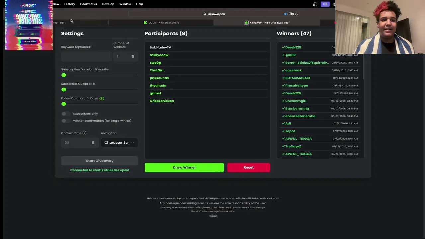425x239 pixels.
Task: Click the Winners list scrollbar
Action: click(x=364, y=66)
